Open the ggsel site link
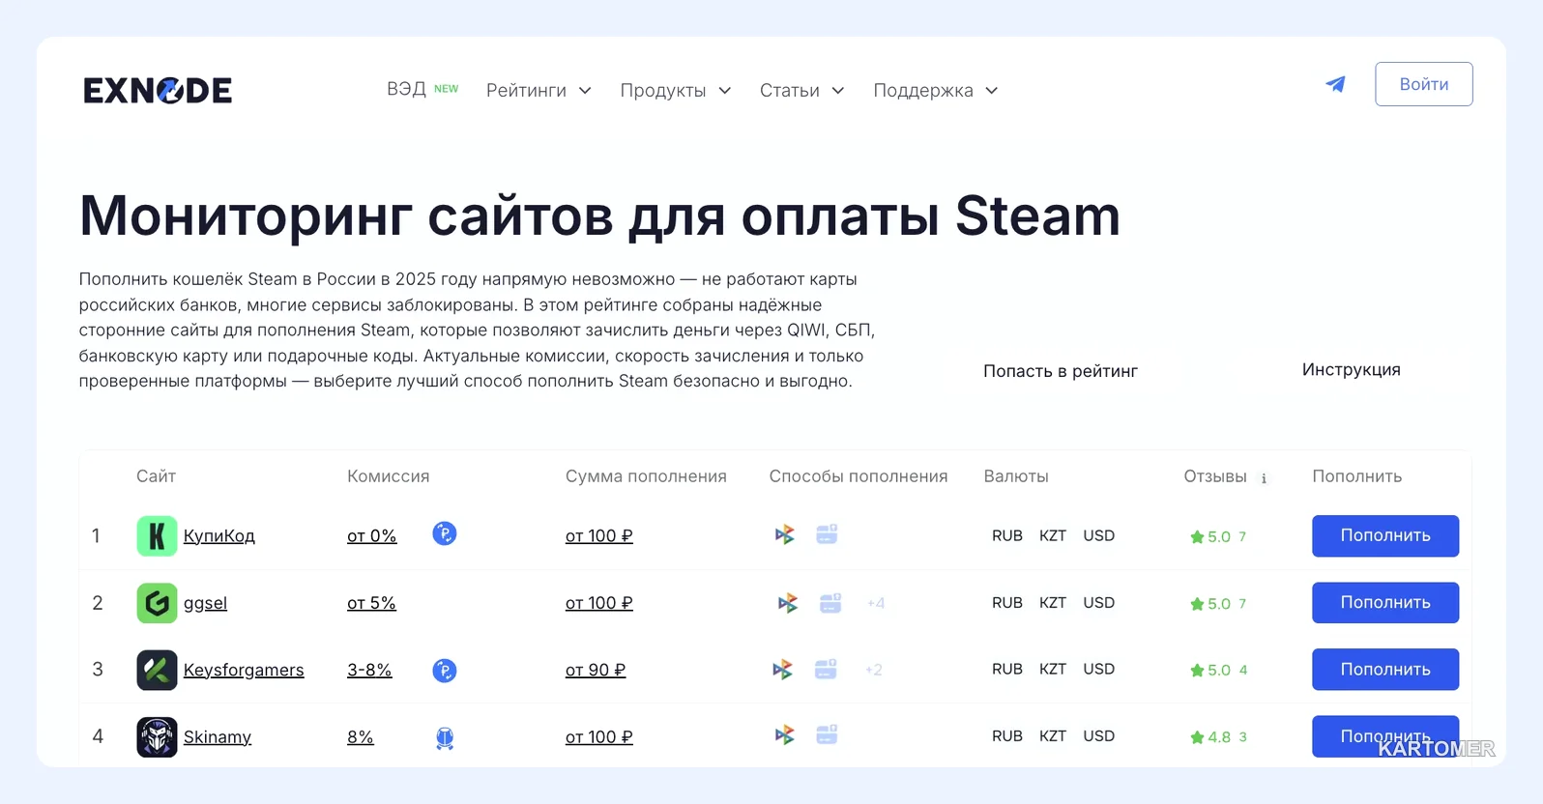This screenshot has height=804, width=1543. [x=206, y=603]
